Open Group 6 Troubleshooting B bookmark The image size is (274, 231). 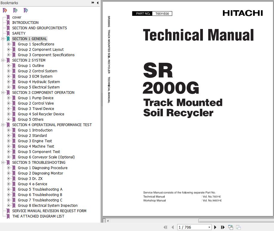(40, 195)
